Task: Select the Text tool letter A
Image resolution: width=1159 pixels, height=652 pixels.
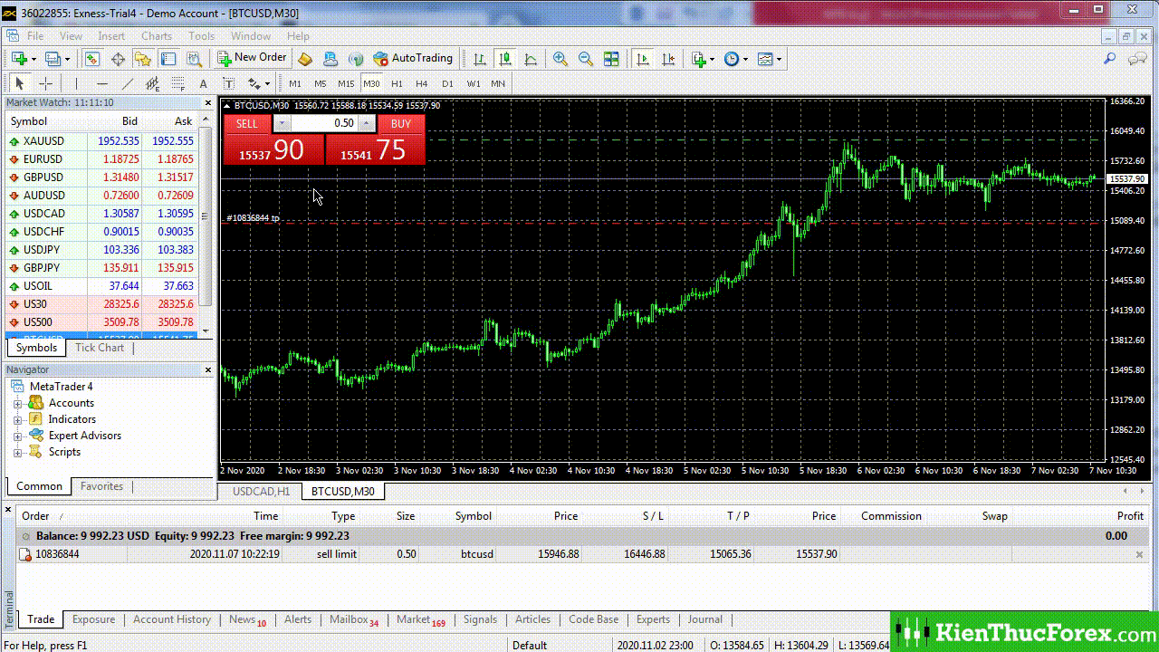Action: coord(203,83)
